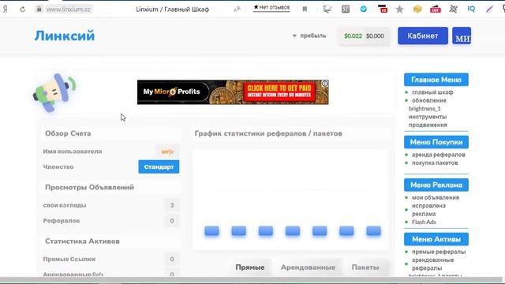
Task: Open исправлена реклама link
Action: point(428,210)
